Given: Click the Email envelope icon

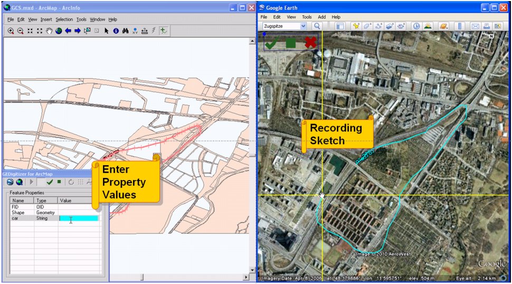Looking at the screenshot, I should (x=476, y=26).
